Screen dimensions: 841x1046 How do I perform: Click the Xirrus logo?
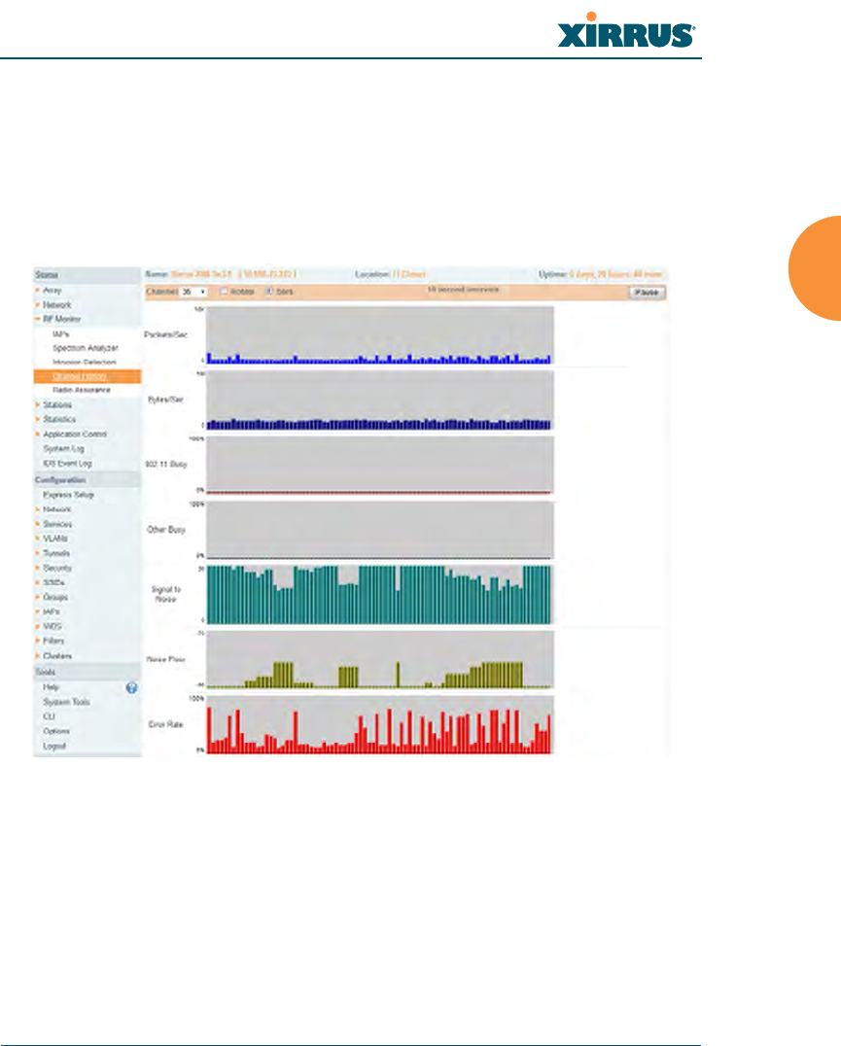626,31
